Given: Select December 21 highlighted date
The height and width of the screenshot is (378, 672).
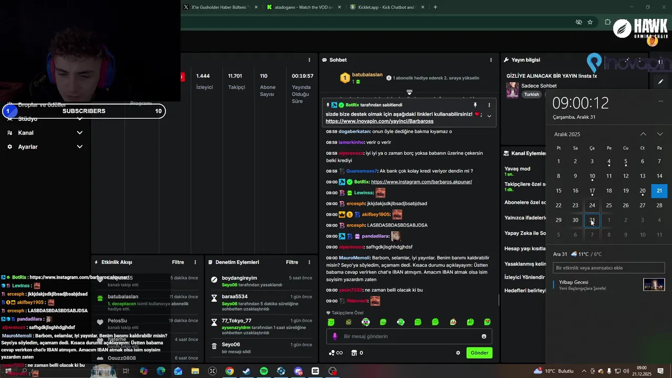Looking at the screenshot, I should tap(659, 191).
